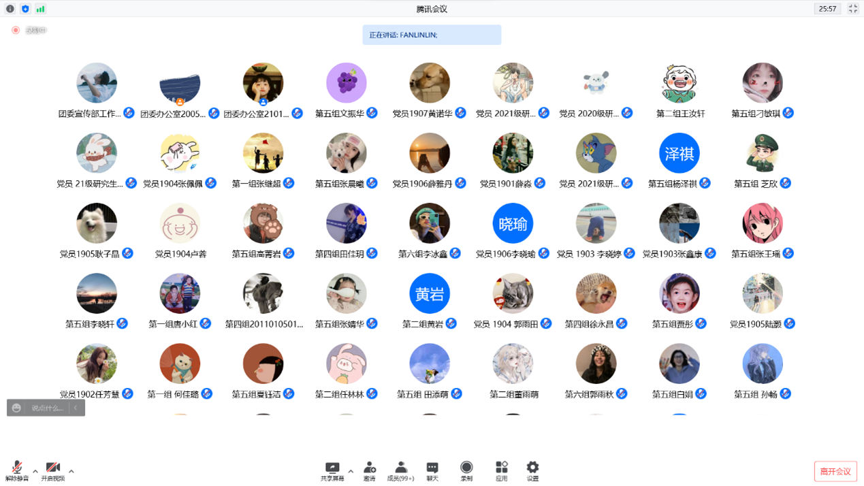Turn on camera via 开启视频
864x486 pixels.
coord(52,470)
